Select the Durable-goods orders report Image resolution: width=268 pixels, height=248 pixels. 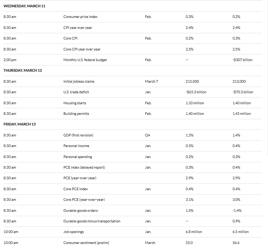click(80, 211)
